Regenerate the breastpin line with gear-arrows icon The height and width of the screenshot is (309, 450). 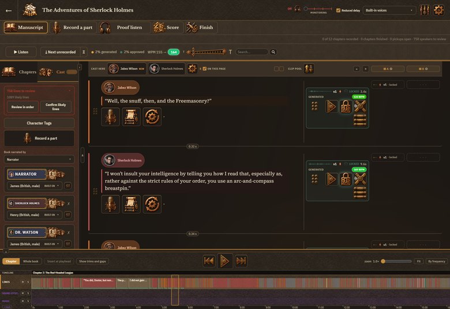point(152,204)
